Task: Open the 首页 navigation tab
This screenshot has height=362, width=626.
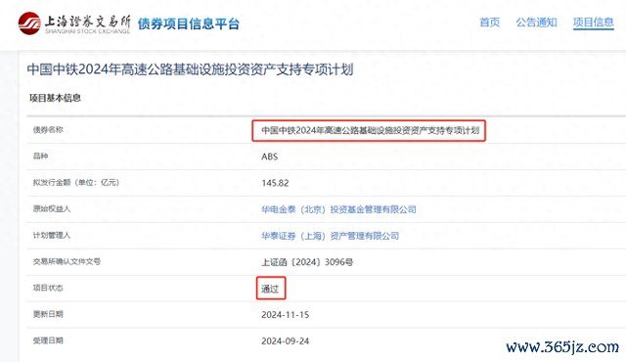Action: (x=489, y=23)
